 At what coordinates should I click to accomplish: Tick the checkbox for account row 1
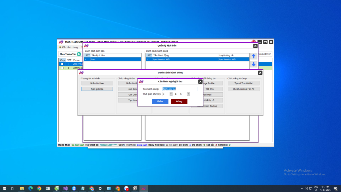point(62,64)
